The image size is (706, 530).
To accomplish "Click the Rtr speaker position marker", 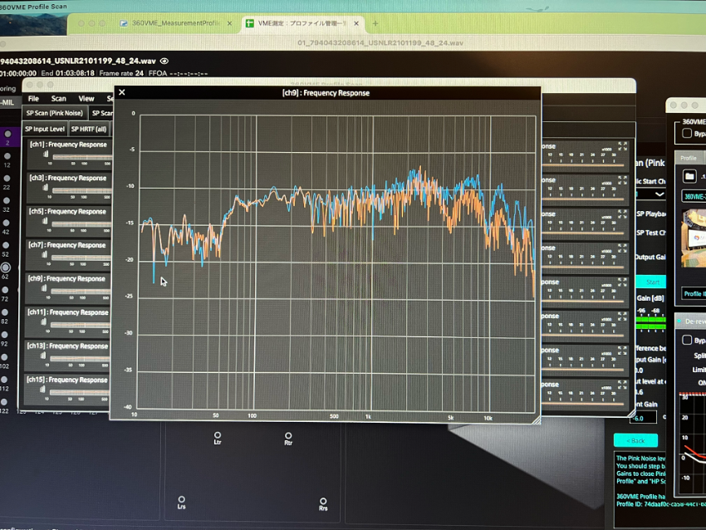I will (288, 435).
